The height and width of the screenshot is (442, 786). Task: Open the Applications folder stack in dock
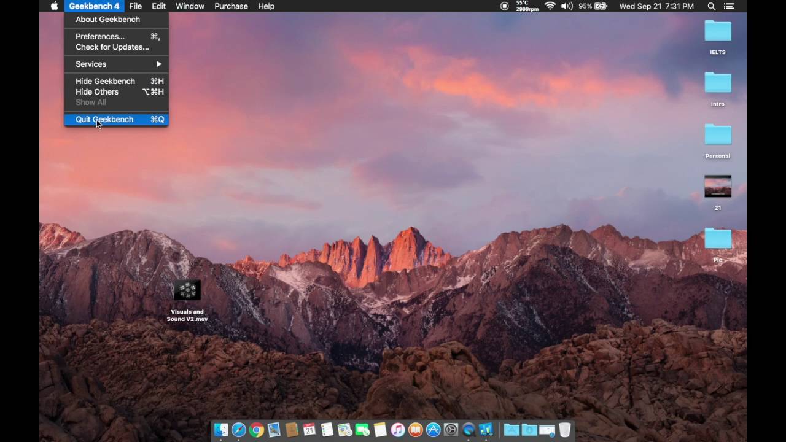512,430
